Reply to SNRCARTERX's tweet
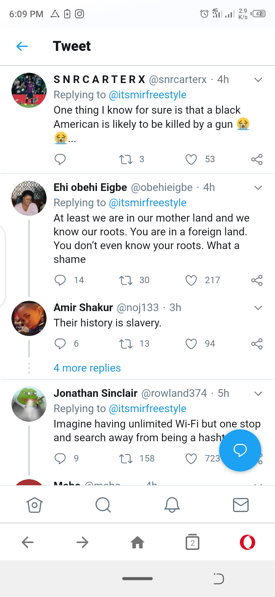 coord(60,159)
